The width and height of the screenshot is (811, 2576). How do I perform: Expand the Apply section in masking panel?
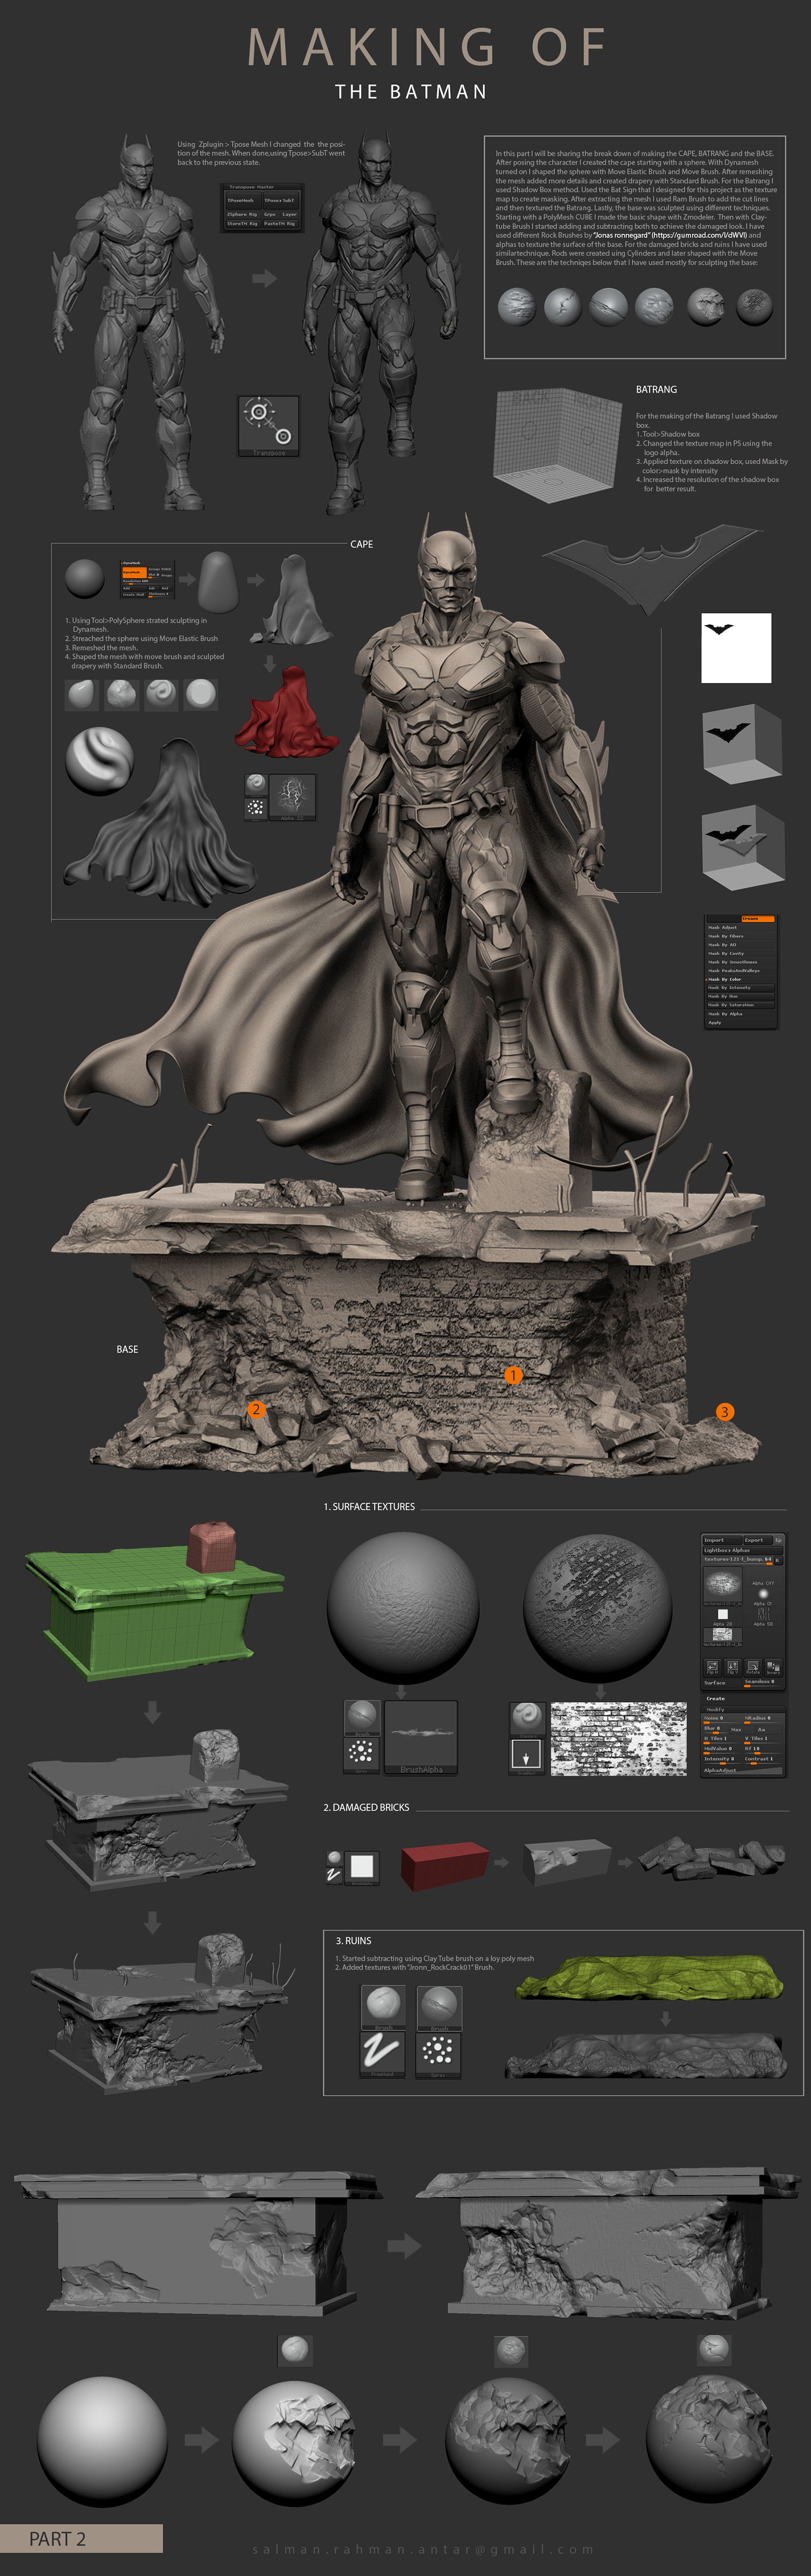click(741, 1023)
